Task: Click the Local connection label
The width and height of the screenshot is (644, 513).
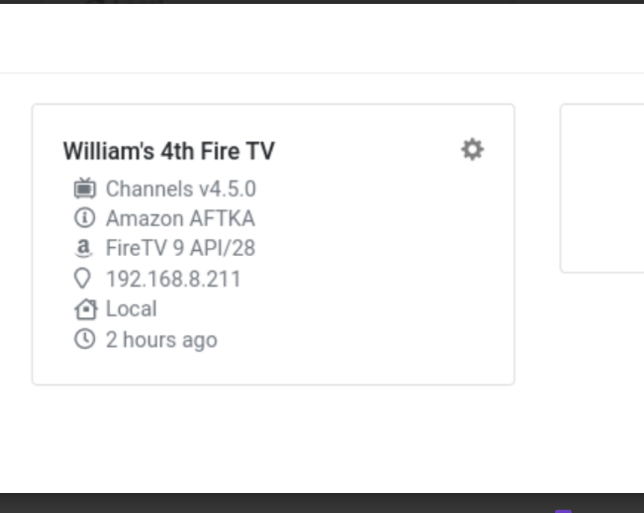Action: click(x=131, y=309)
